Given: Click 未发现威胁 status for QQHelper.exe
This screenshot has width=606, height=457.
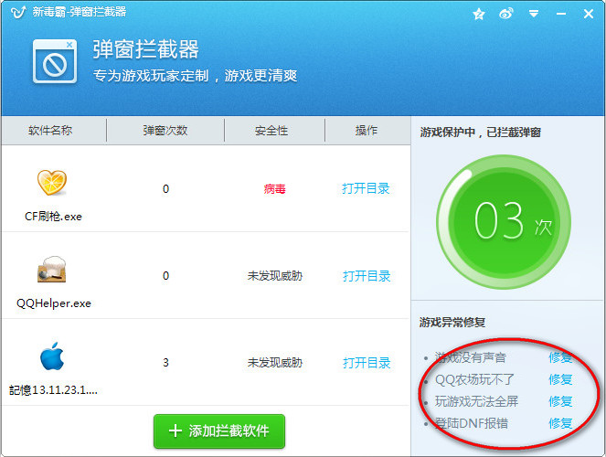Looking at the screenshot, I should 275,276.
